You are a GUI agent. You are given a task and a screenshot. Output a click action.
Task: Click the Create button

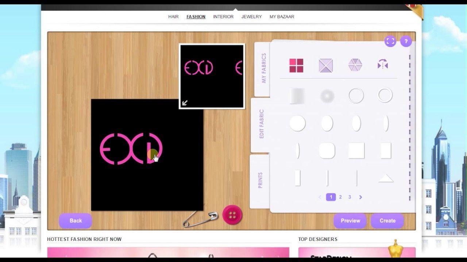point(387,221)
